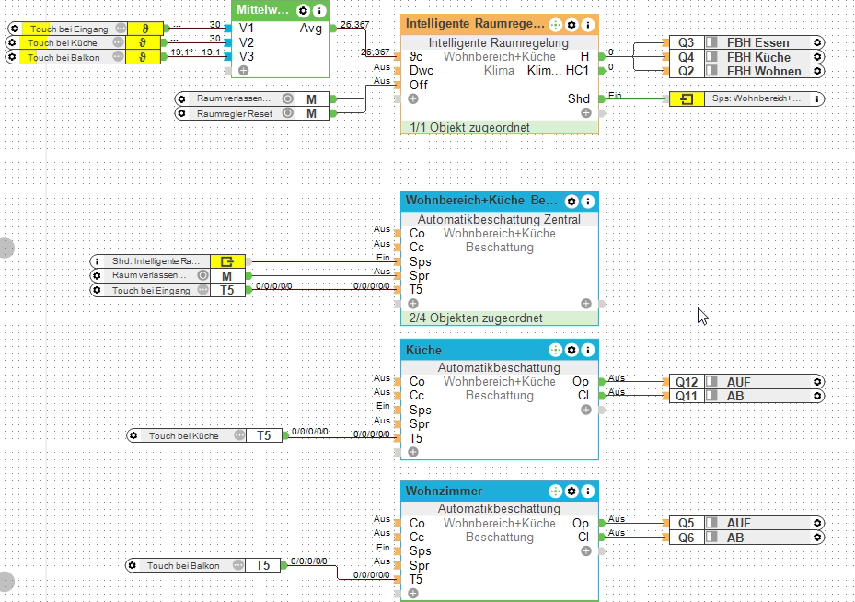This screenshot has width=855, height=602.
Task: Open gear settings on Wohnzimmer block
Action: (572, 492)
